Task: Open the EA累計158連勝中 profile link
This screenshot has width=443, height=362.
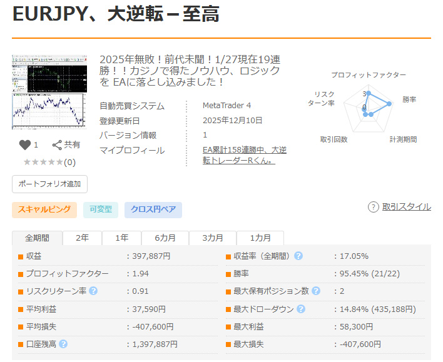Action: [245, 155]
